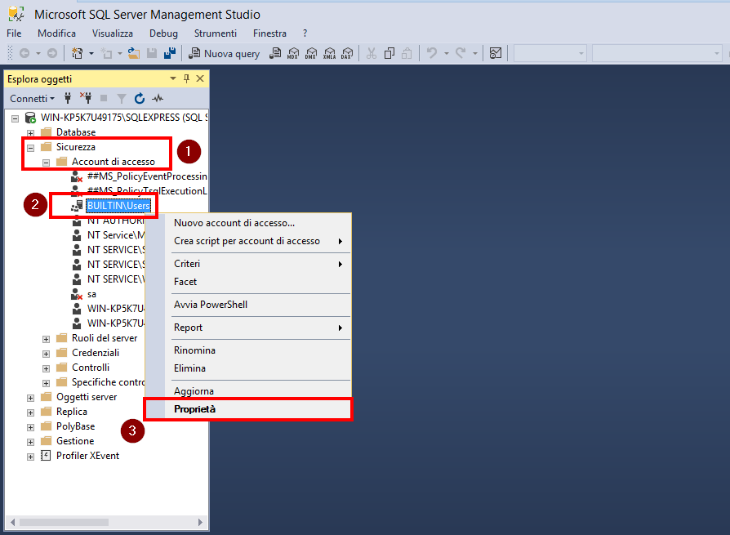The height and width of the screenshot is (535, 730).
Task: Select the BUILTIN\Users login
Action: 118,206
